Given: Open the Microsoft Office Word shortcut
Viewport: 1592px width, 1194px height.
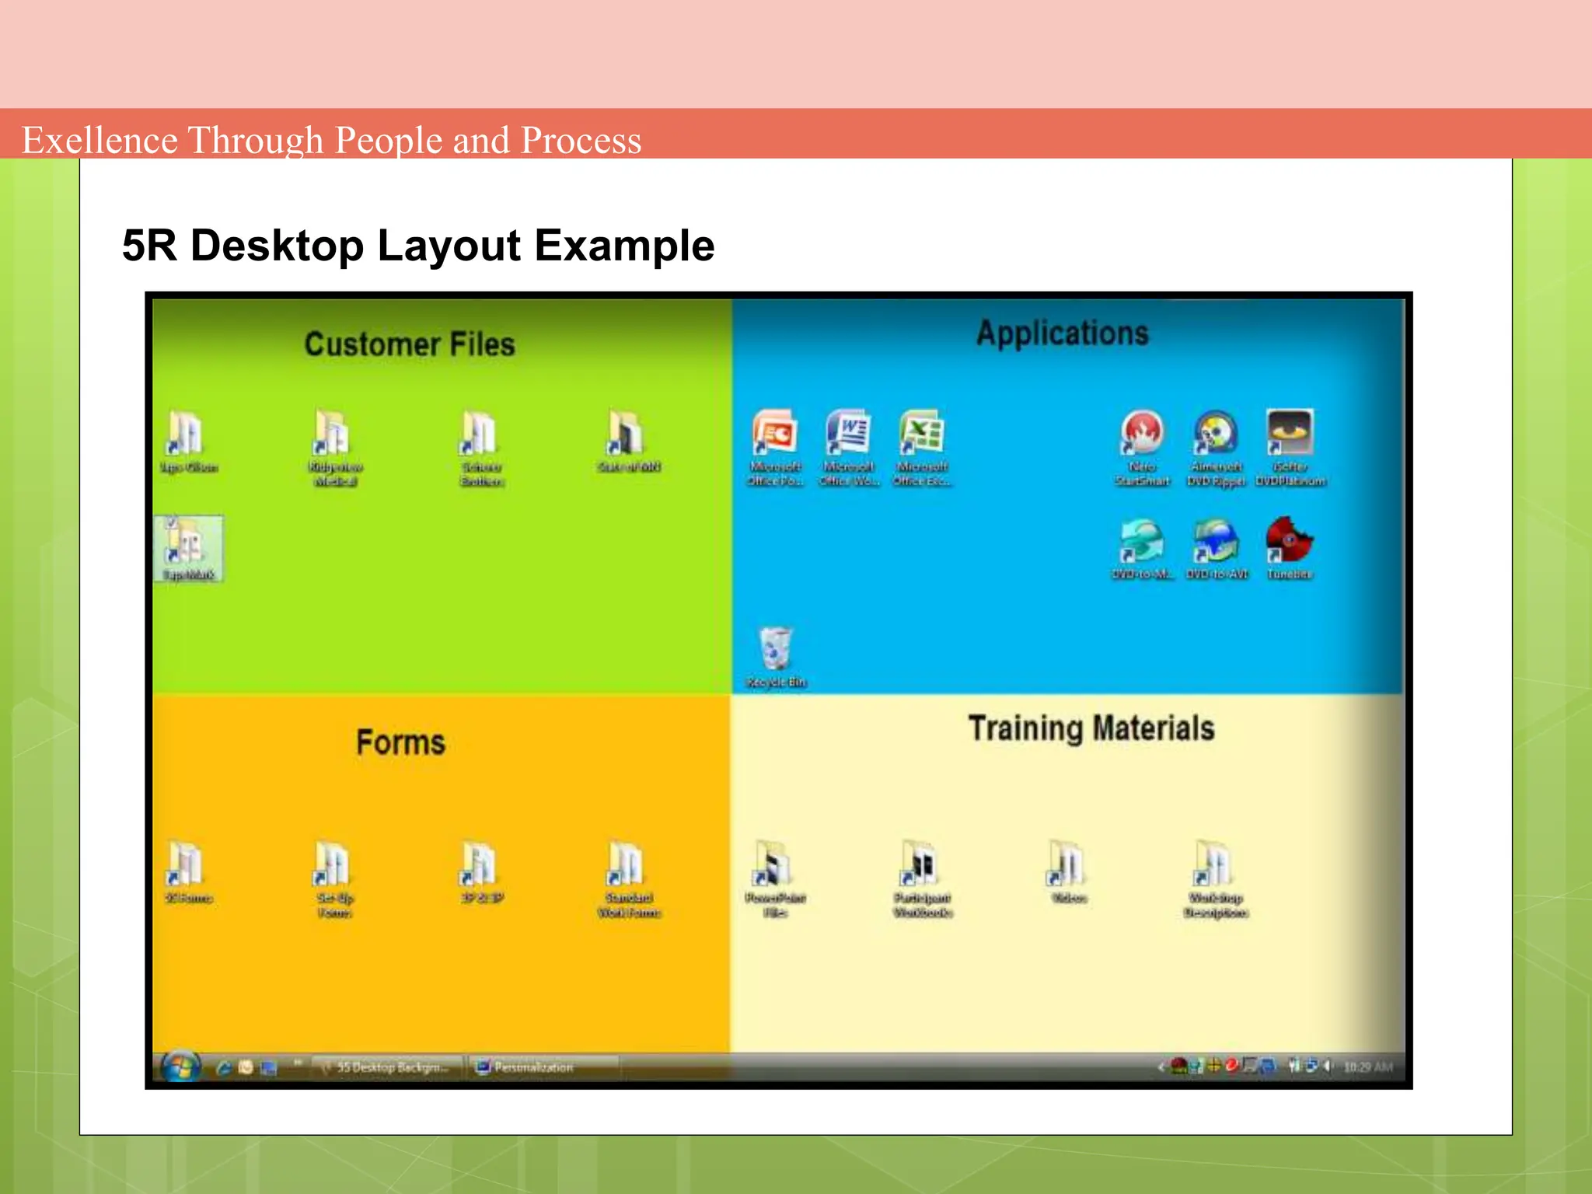Looking at the screenshot, I should click(x=847, y=433).
